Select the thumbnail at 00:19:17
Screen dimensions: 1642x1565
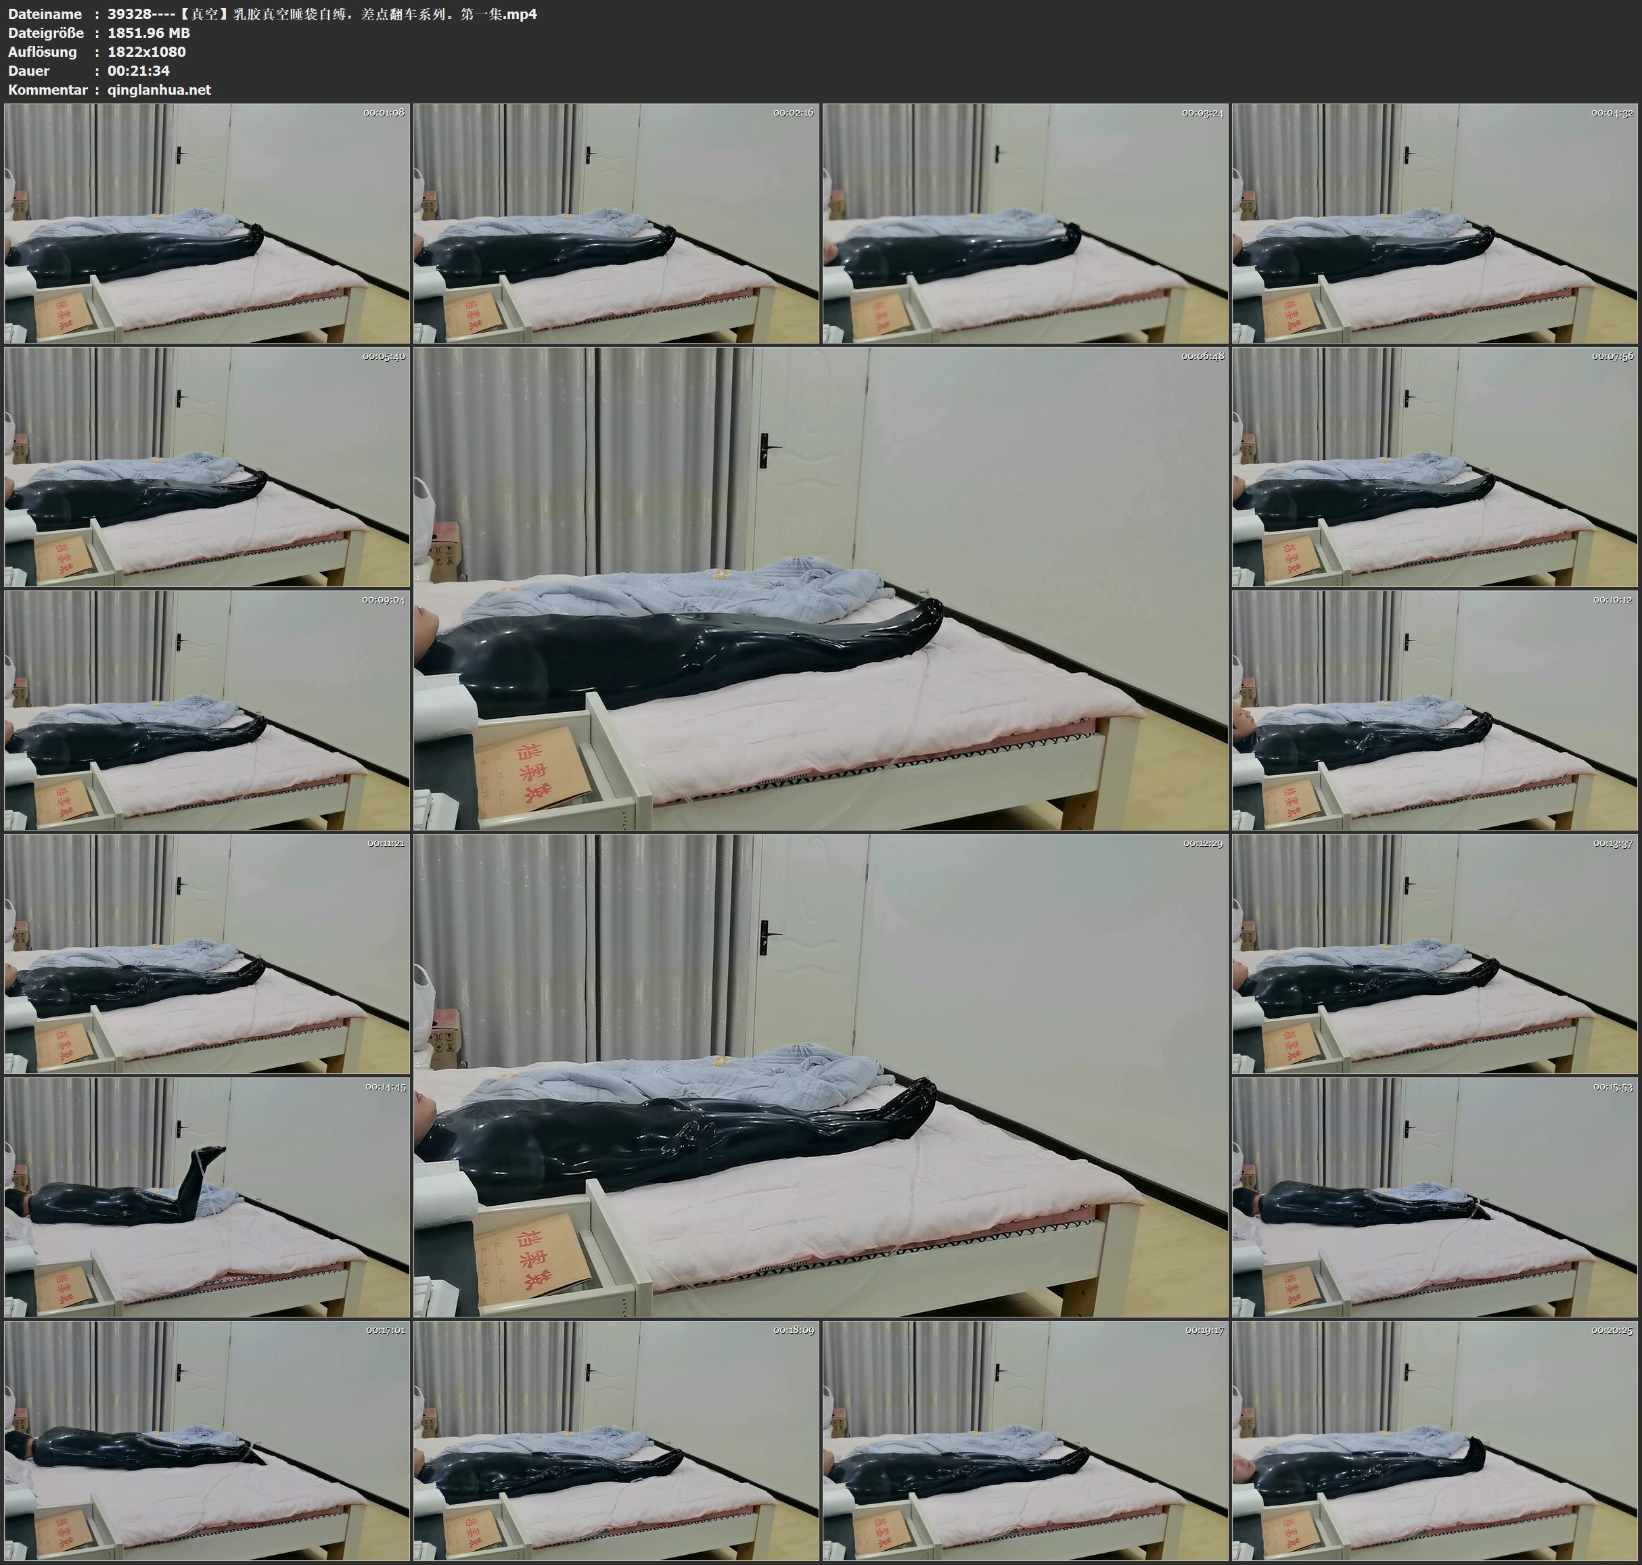[x=1024, y=1441]
